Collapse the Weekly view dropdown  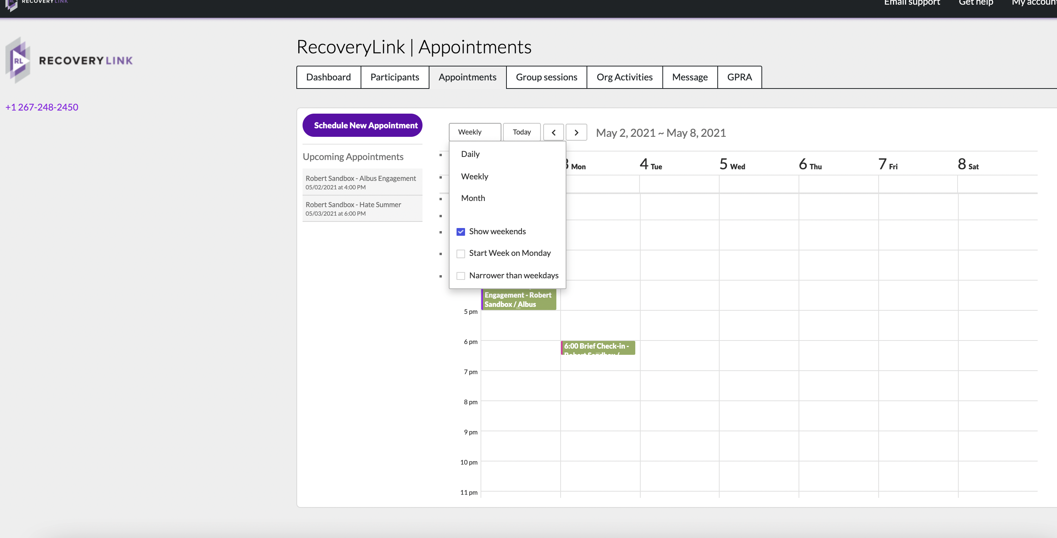(475, 132)
